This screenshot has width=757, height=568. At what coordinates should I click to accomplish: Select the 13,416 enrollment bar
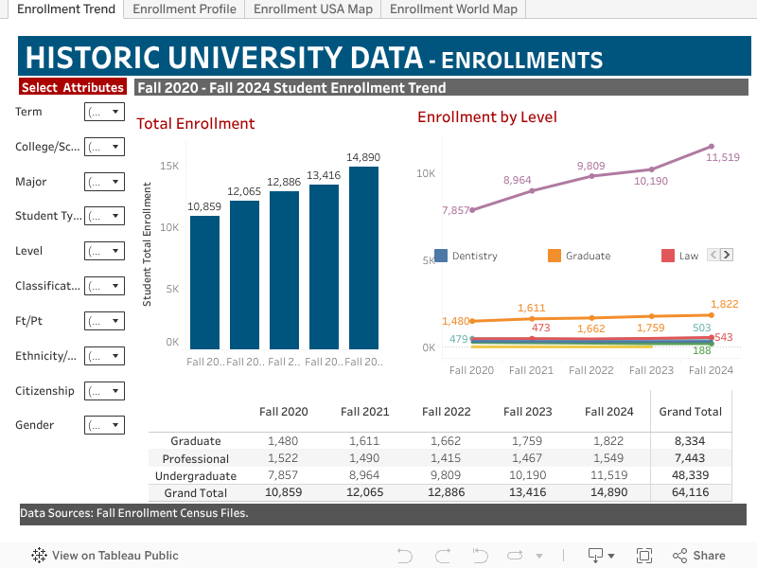coord(324,267)
